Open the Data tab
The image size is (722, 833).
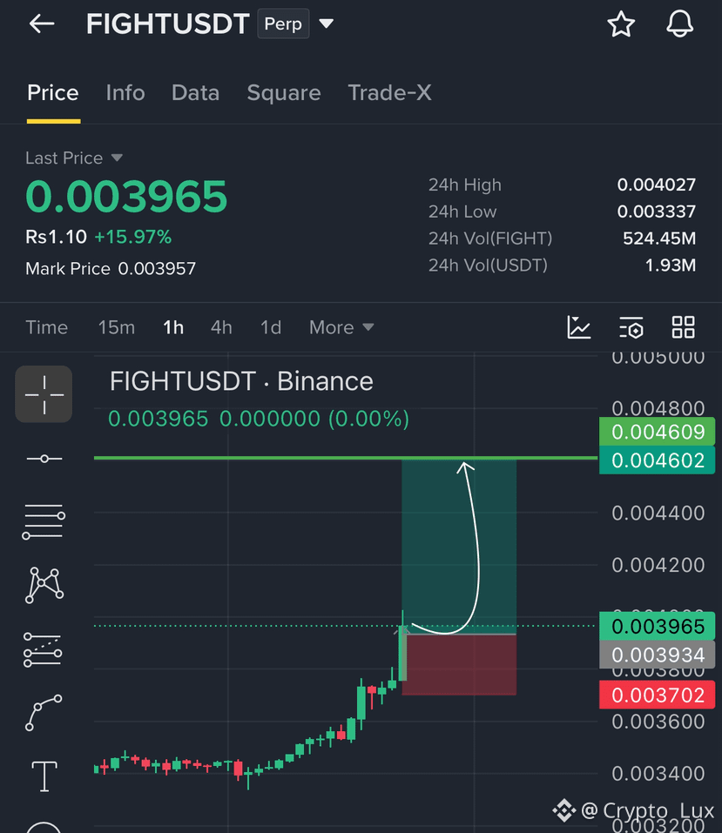[x=196, y=93]
